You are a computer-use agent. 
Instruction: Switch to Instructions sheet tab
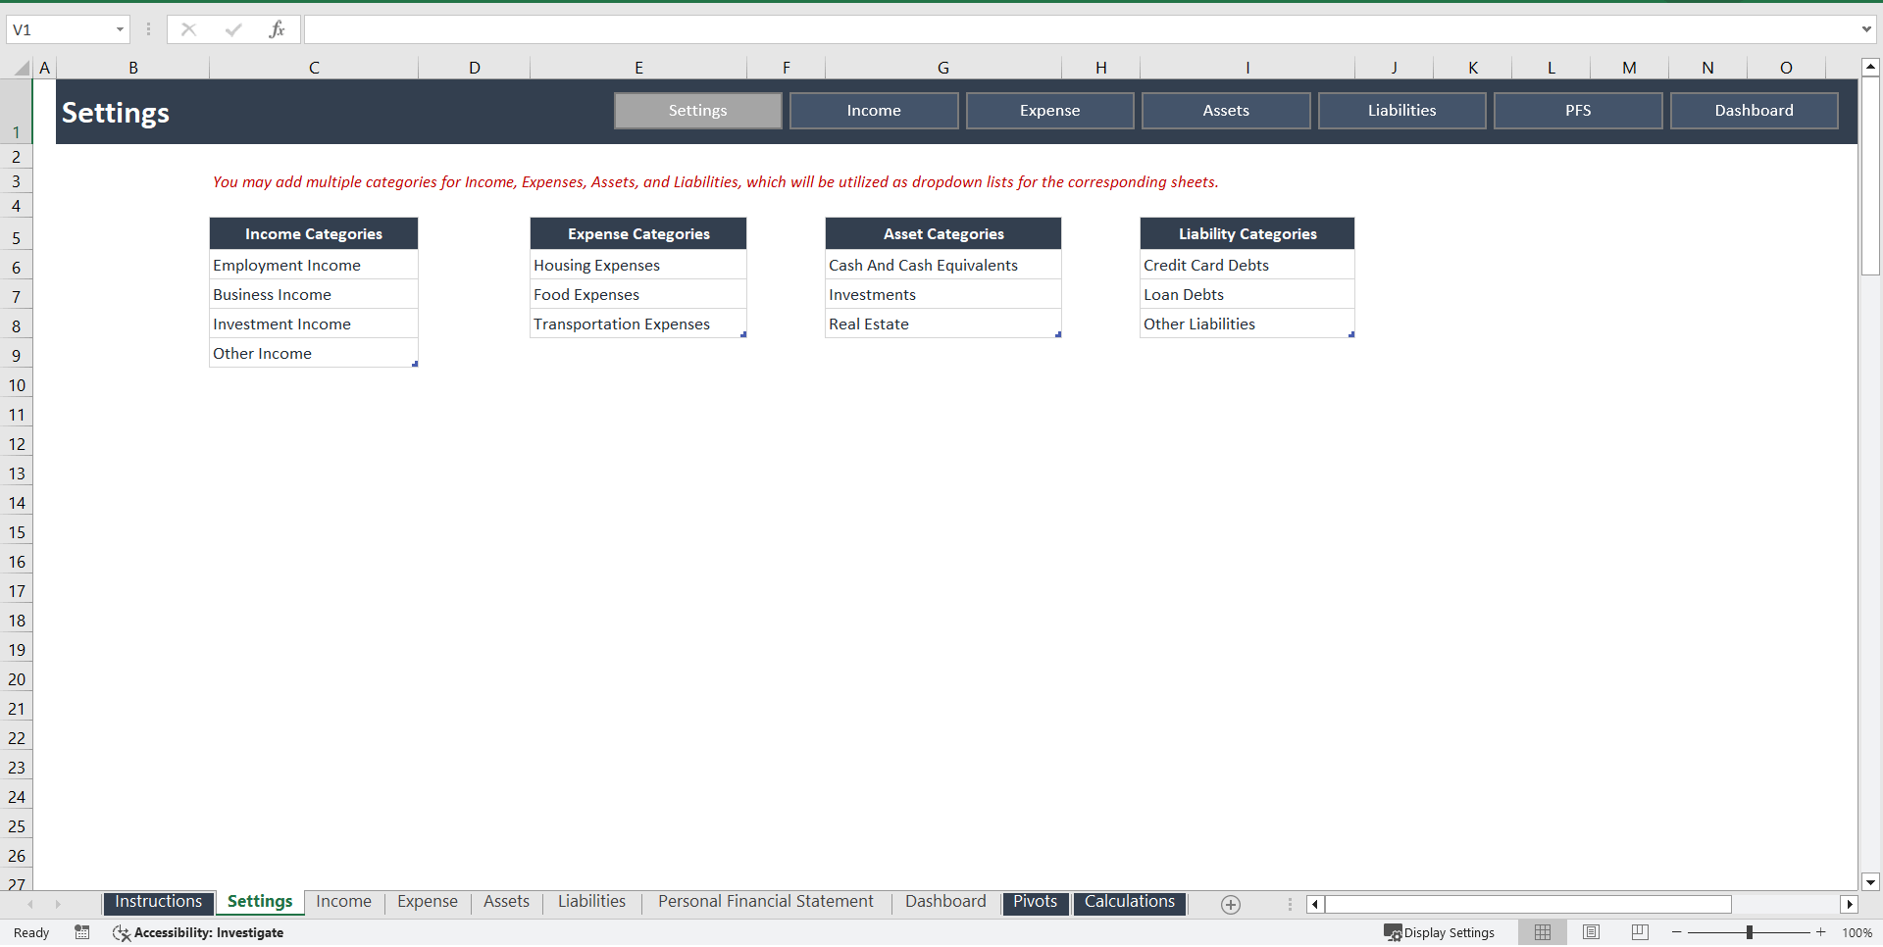click(x=158, y=902)
